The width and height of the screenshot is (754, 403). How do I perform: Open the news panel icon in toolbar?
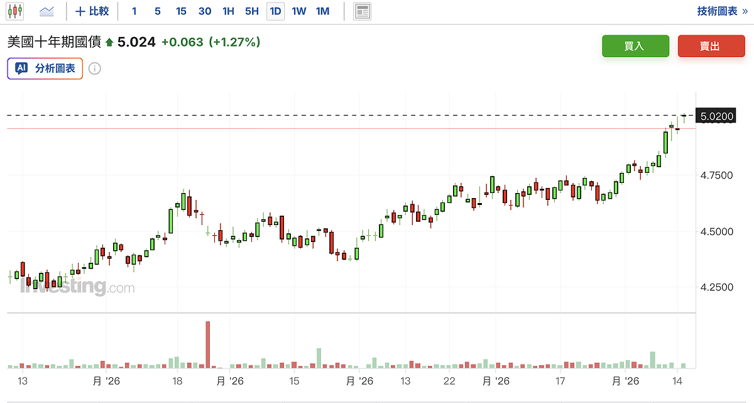pyautogui.click(x=363, y=11)
